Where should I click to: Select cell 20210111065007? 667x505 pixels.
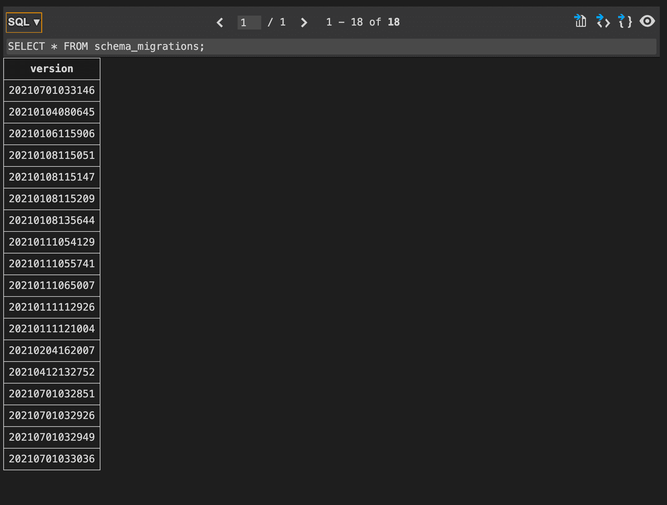click(52, 285)
